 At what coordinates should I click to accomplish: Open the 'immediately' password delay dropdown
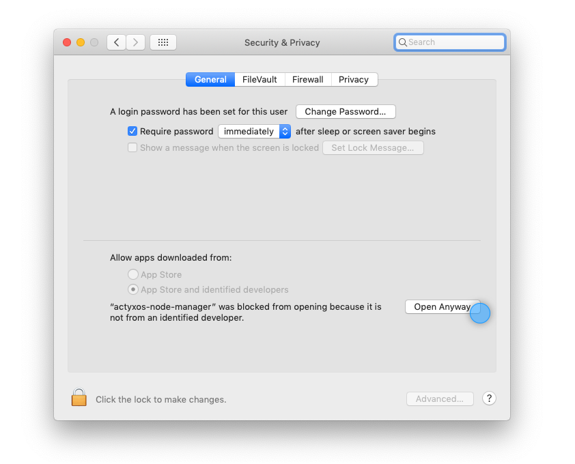pyautogui.click(x=254, y=131)
